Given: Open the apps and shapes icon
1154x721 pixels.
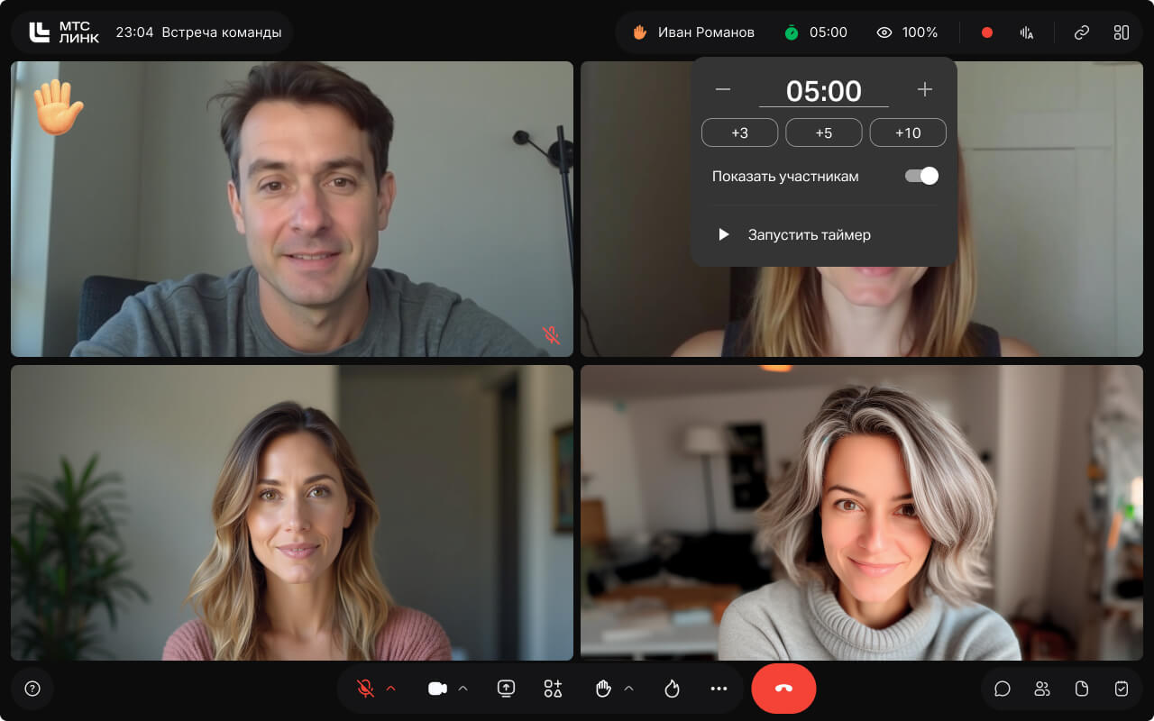Looking at the screenshot, I should 553,689.
